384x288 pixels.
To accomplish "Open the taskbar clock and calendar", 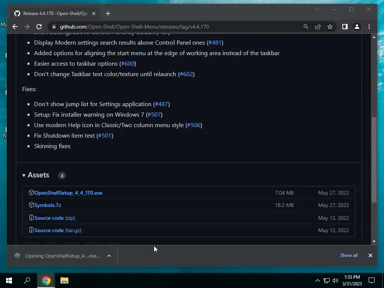I will click(352, 280).
